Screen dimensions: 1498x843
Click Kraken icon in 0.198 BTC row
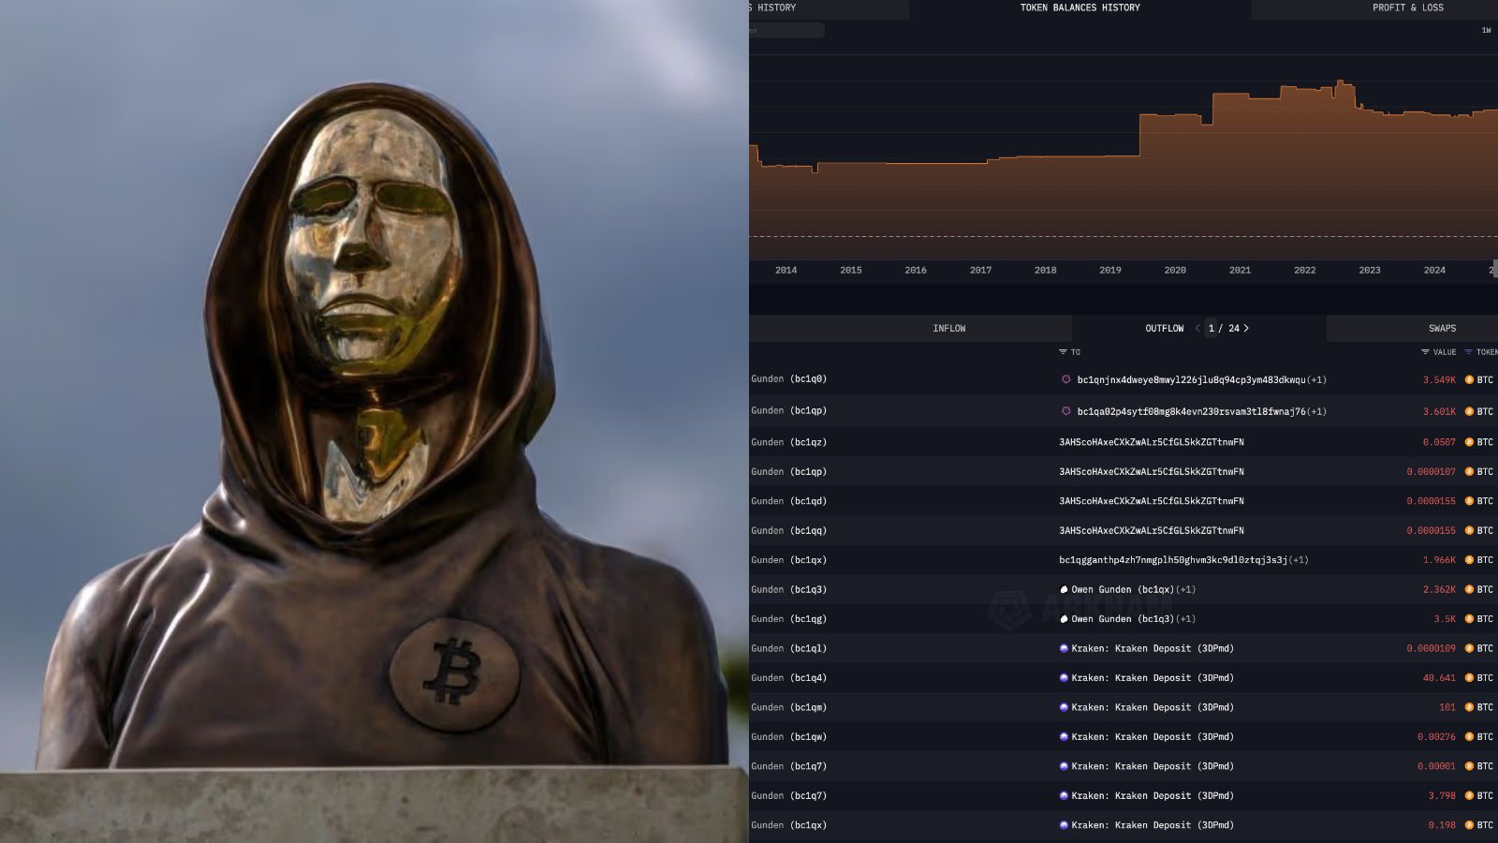pos(1064,826)
